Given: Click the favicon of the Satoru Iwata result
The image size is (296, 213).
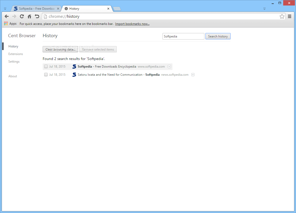Looking at the screenshot, I should (74, 75).
